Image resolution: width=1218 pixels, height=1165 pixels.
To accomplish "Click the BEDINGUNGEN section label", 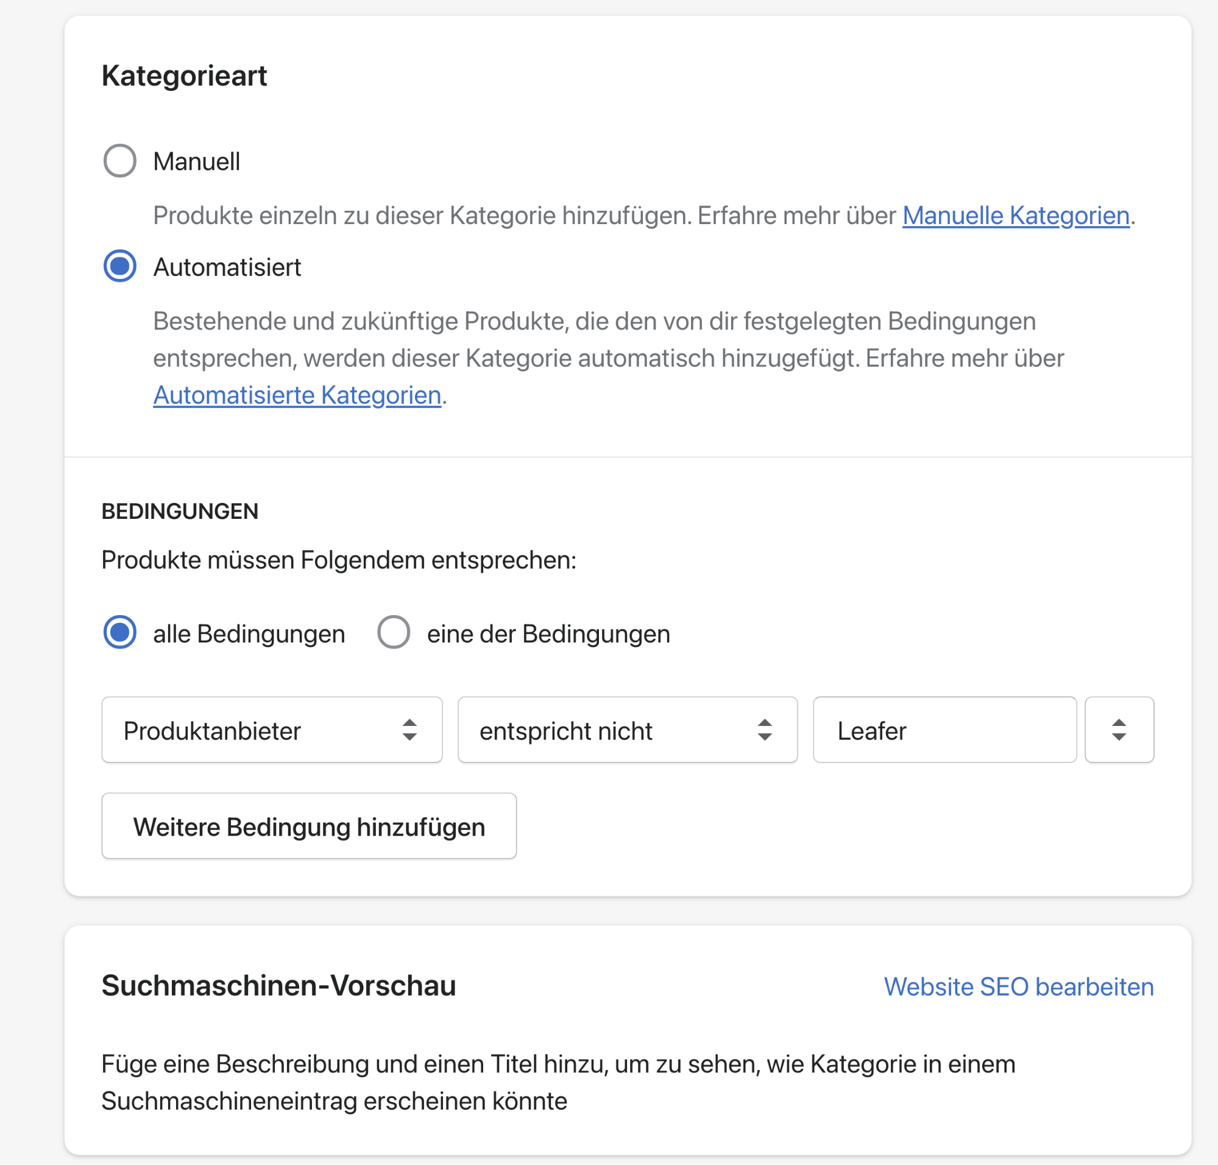I will 180,511.
